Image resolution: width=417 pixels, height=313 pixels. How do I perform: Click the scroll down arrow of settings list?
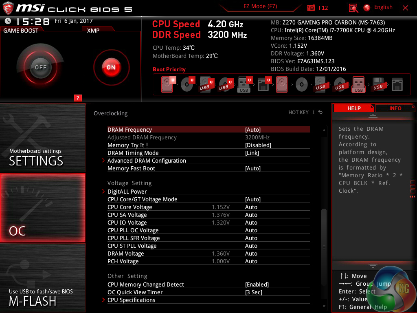point(324,306)
